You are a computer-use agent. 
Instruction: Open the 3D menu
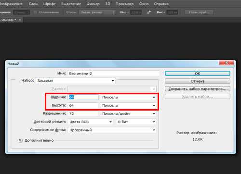[x=107, y=4]
